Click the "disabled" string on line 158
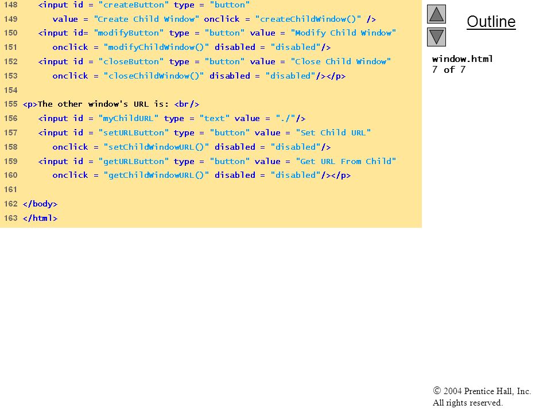 pyautogui.click(x=295, y=147)
